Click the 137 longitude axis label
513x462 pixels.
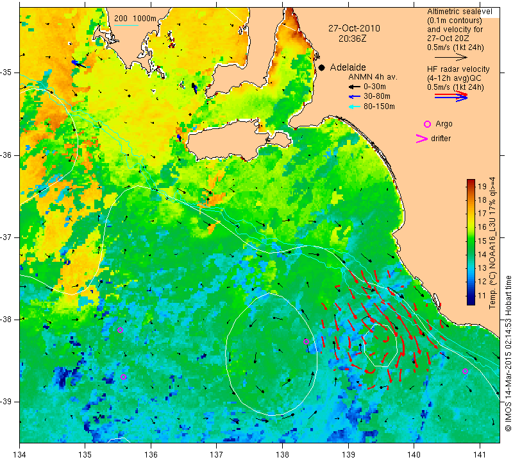217,455
